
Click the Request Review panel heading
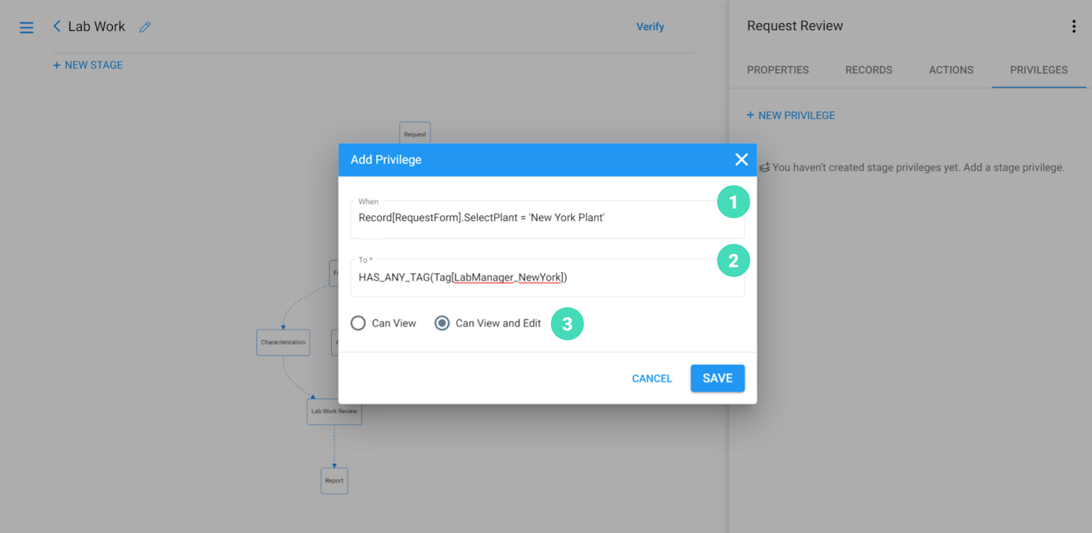(794, 26)
